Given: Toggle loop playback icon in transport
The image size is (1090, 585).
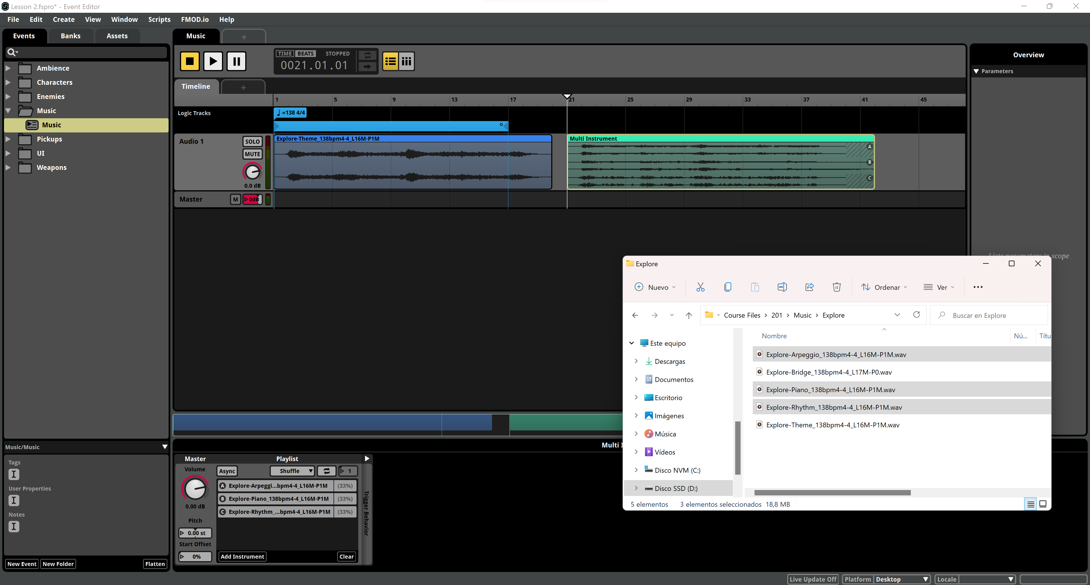Looking at the screenshot, I should (367, 55).
